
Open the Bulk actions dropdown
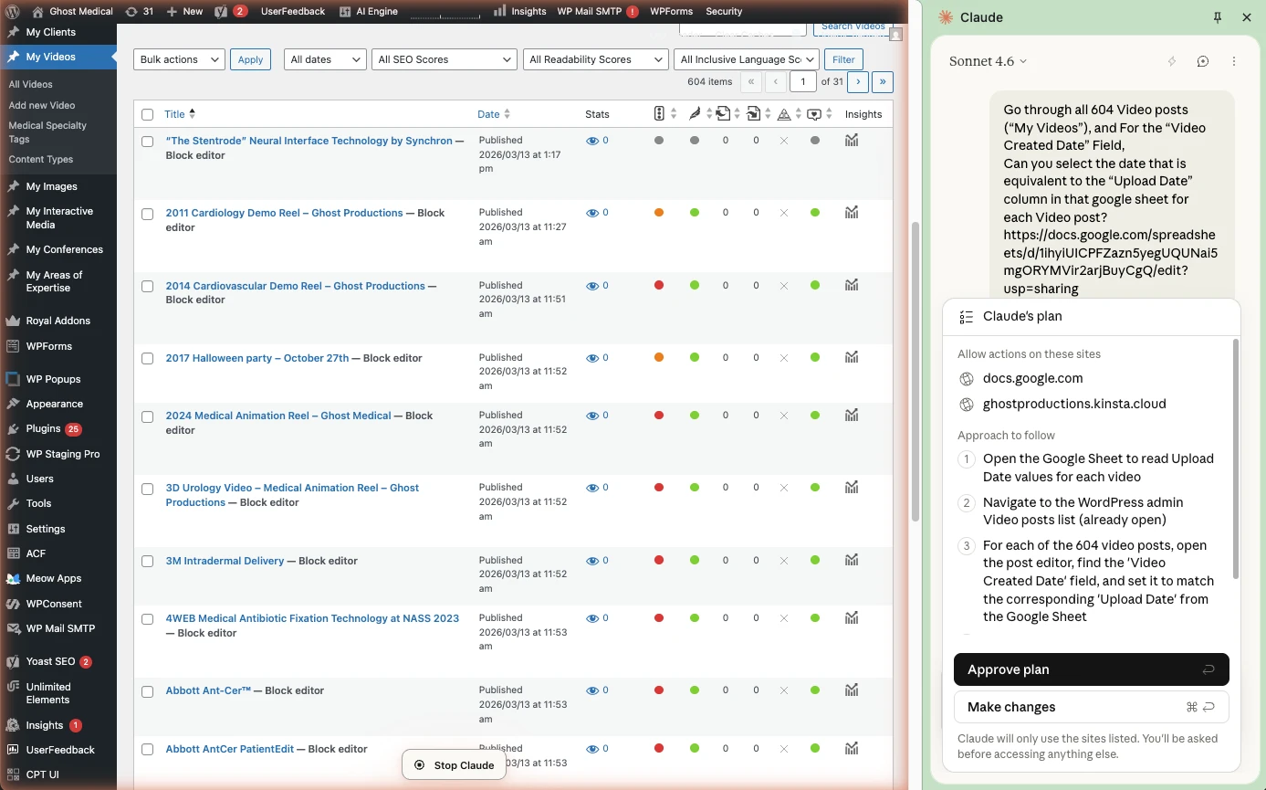click(179, 58)
